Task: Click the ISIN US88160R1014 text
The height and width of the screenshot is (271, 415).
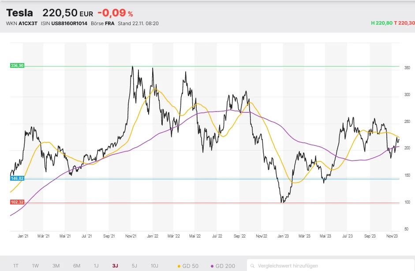Action: tap(69, 23)
